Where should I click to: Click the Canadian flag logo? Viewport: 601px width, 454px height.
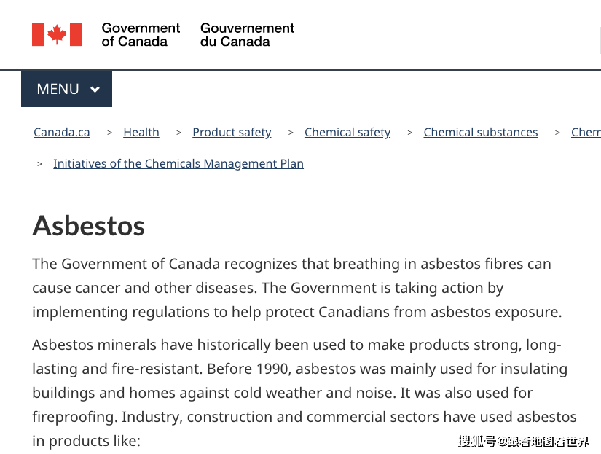[x=57, y=34]
